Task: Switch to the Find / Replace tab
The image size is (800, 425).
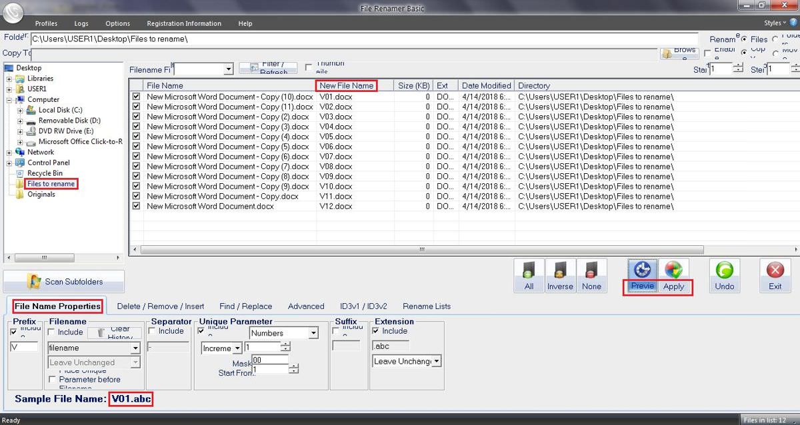Action: point(245,306)
